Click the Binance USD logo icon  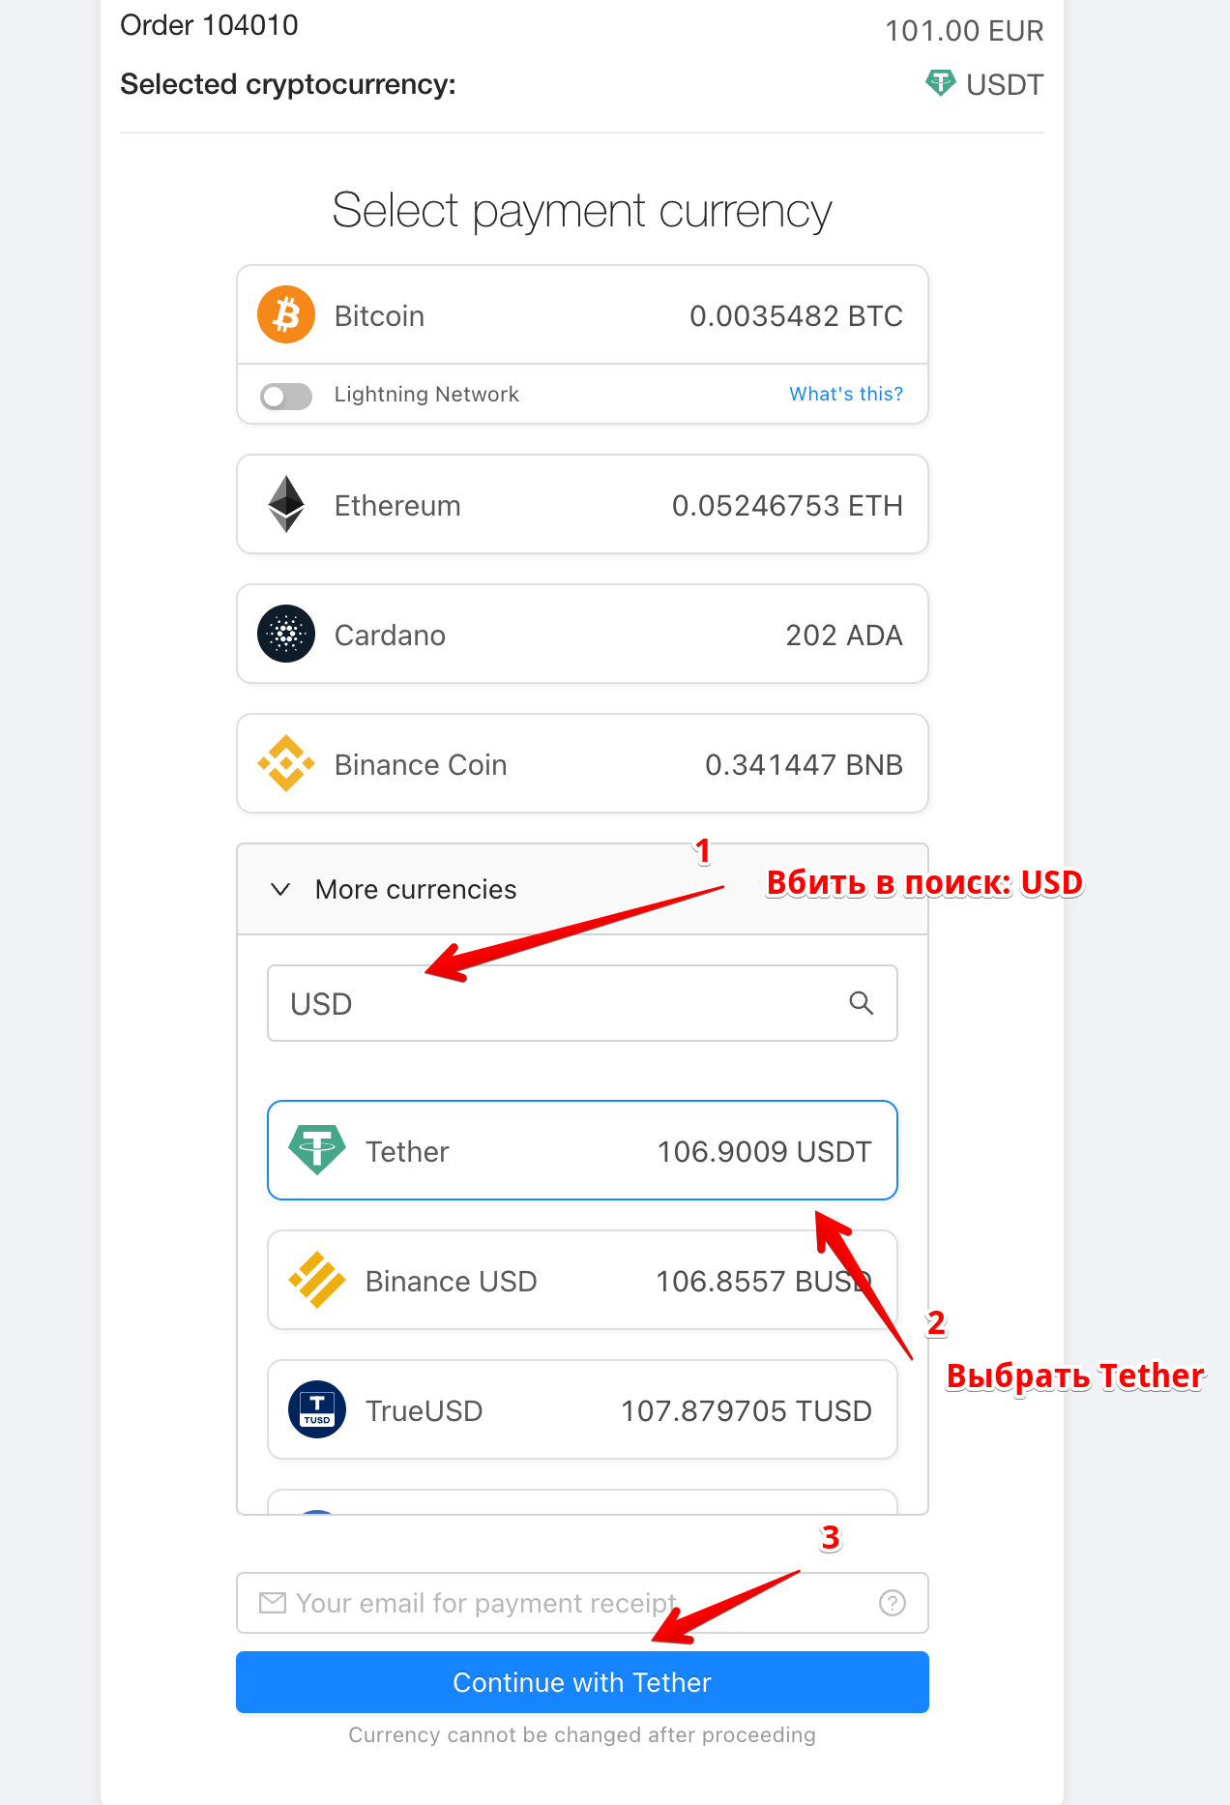coord(317,1280)
